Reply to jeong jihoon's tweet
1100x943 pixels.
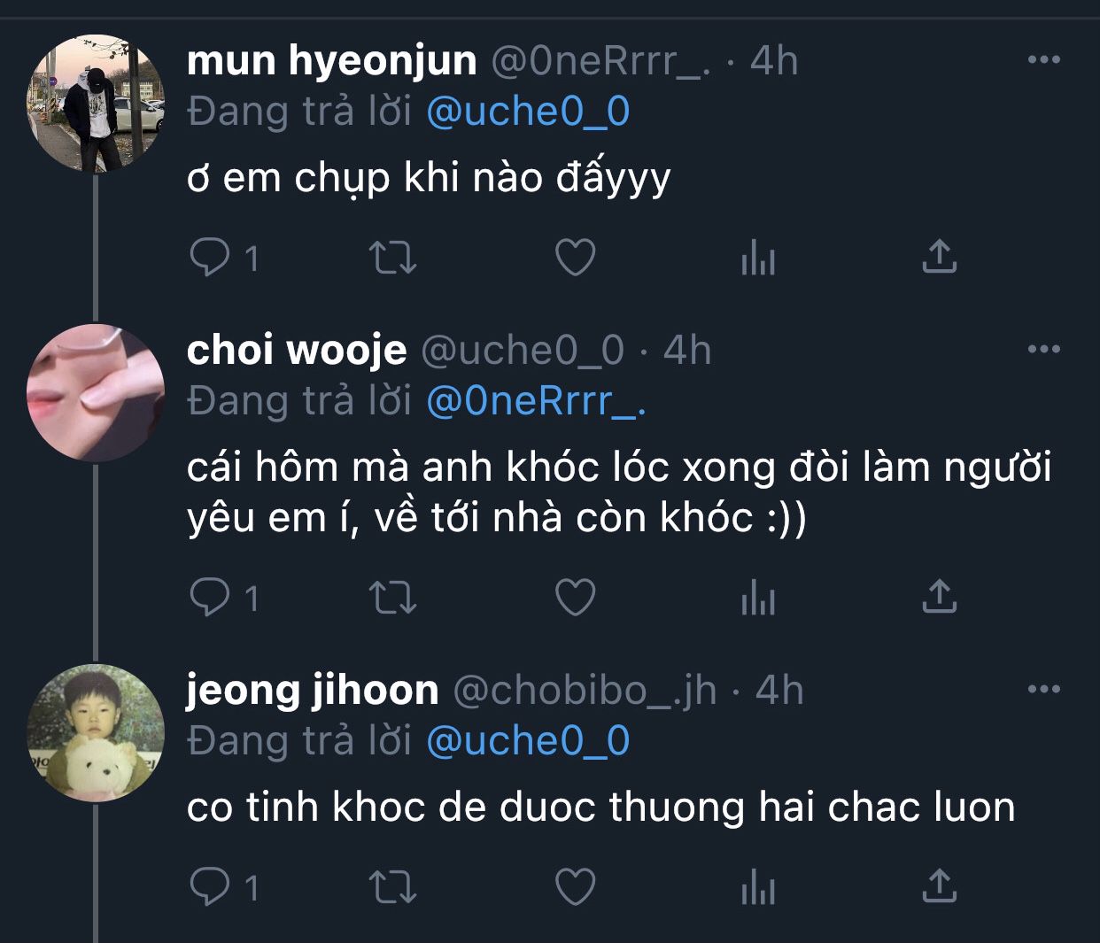click(210, 886)
